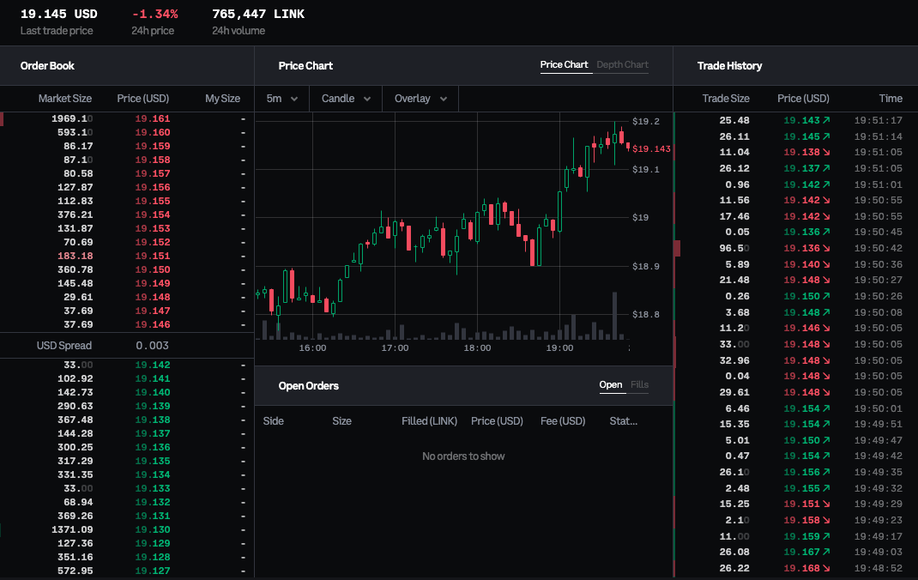
Task: Click the down arrow beside 19.168 trade
Action: (826, 568)
